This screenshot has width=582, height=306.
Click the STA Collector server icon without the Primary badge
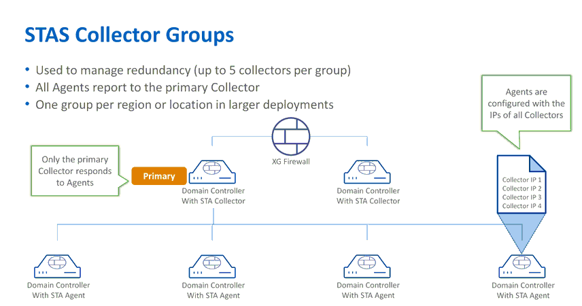(x=367, y=172)
